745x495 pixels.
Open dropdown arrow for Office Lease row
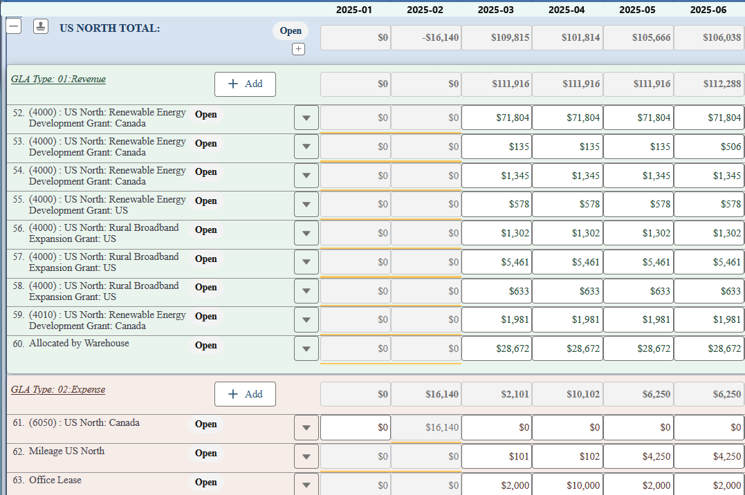click(x=306, y=485)
